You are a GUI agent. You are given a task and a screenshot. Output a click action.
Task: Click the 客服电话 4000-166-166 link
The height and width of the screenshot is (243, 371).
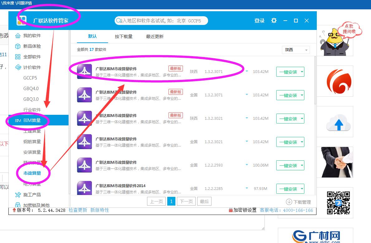(x=286, y=210)
